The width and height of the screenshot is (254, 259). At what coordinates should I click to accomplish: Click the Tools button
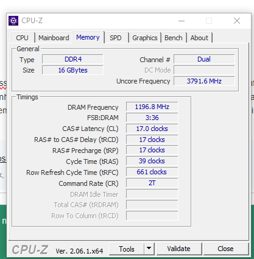pos(127,249)
